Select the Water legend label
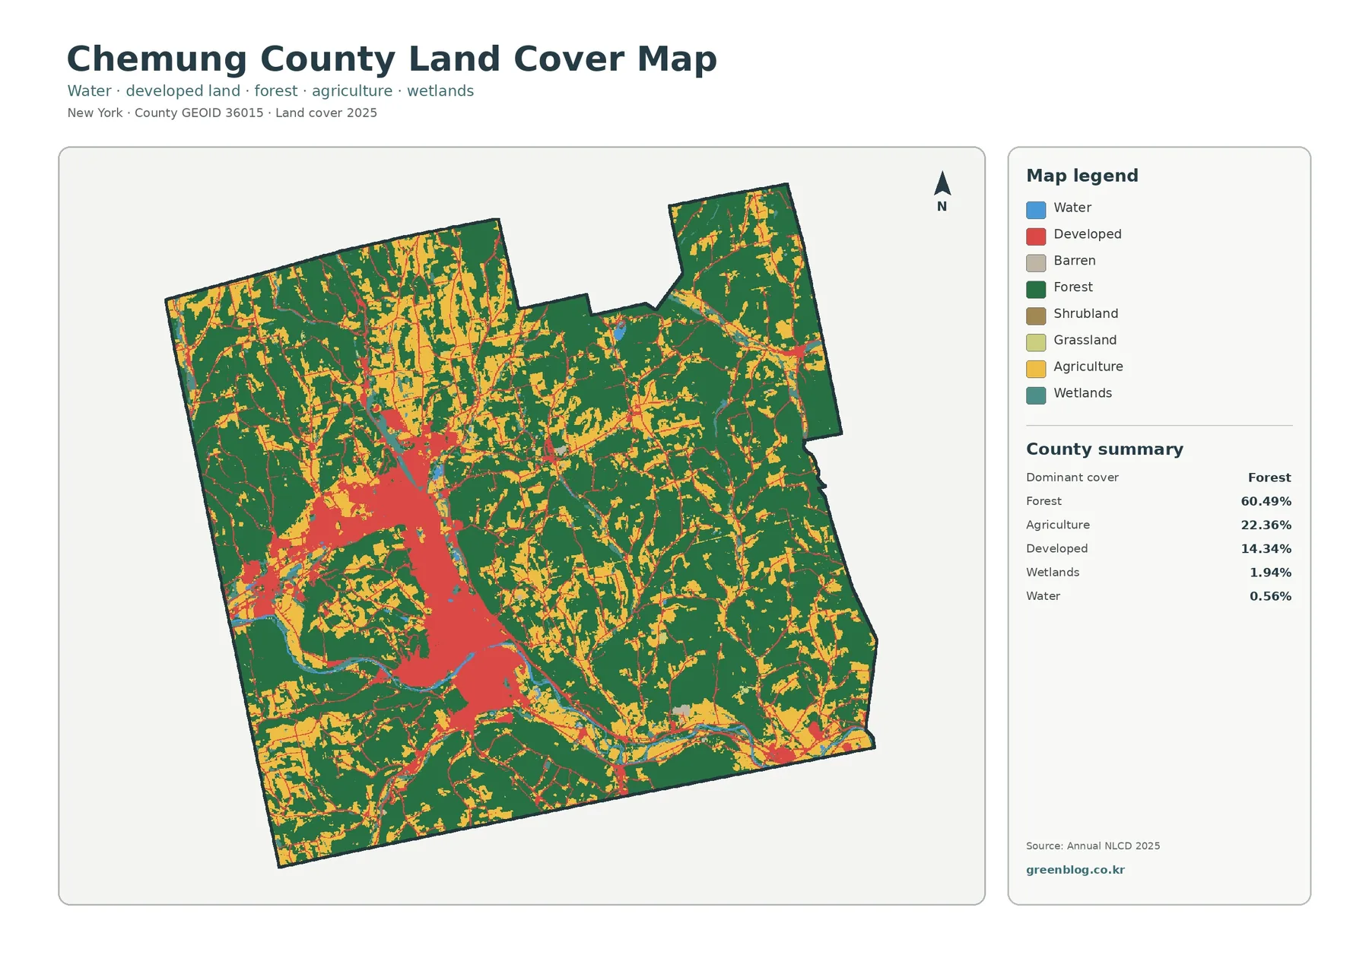This screenshot has height=968, width=1369. coord(1072,208)
